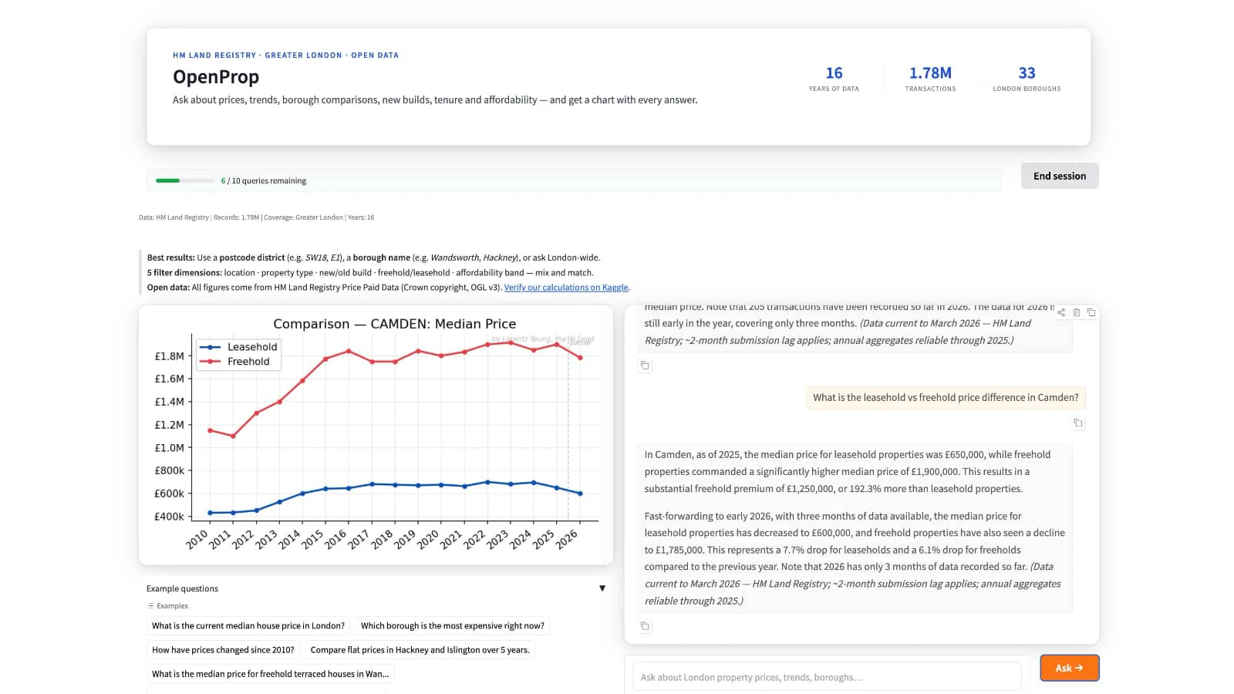Focus the 'Ask about London property prices' input
1234x694 pixels.
827,677
